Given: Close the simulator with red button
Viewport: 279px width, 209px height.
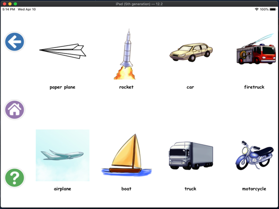Looking at the screenshot, I should [5, 4].
